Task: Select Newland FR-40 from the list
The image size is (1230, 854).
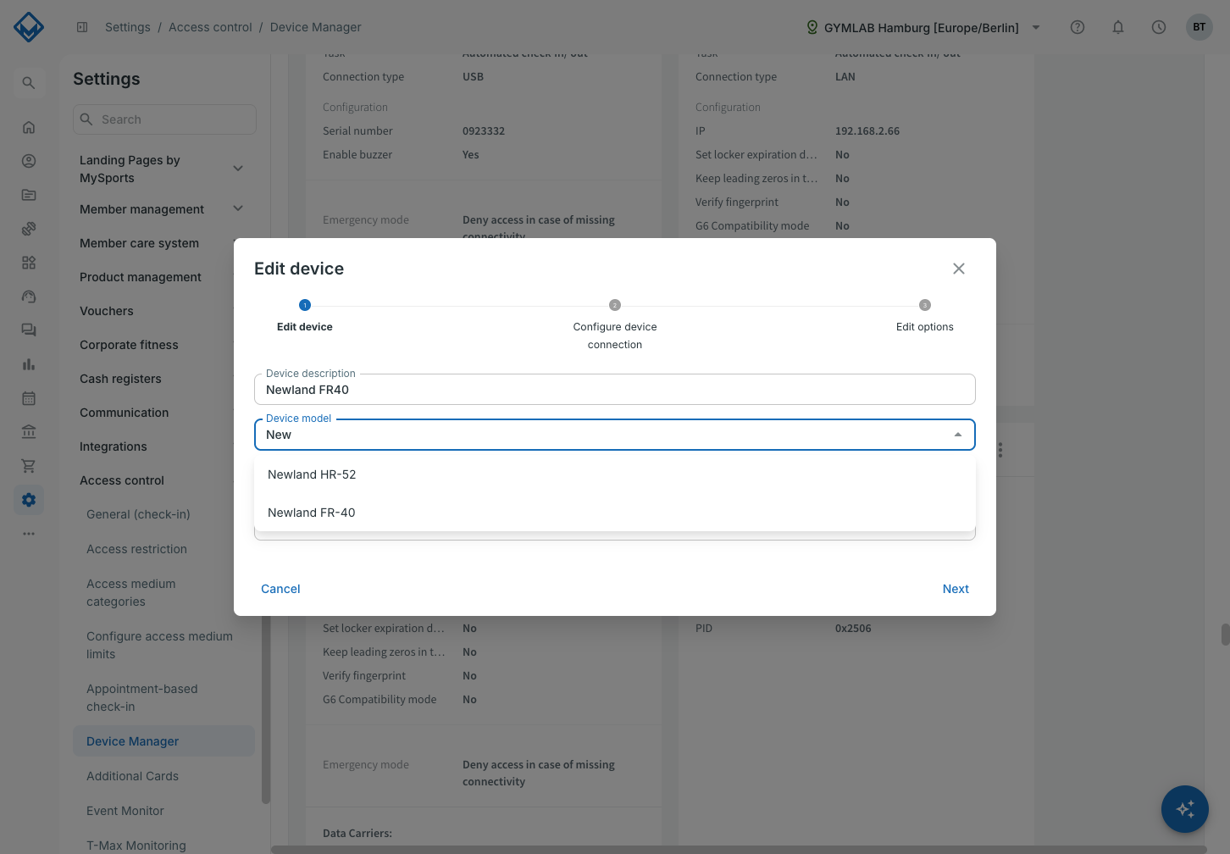Action: (615, 513)
